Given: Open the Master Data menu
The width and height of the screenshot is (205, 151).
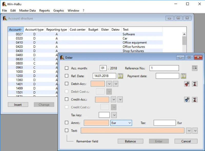Looking at the screenshot, I should coord(27,11).
